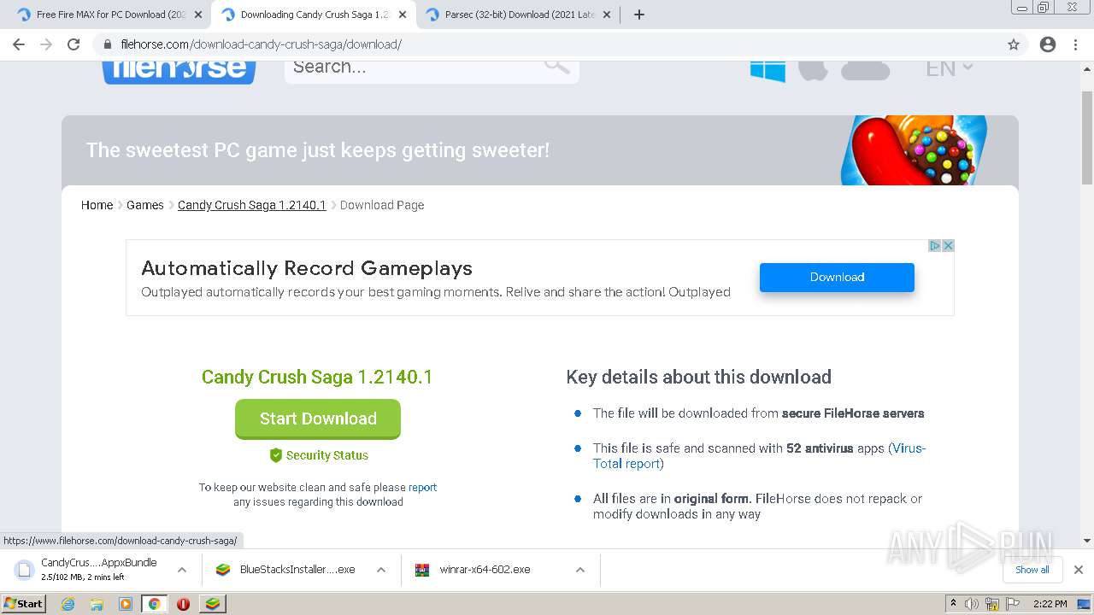Screen dimensions: 1094x615
Task: Go back with the browser back arrow
Action: (19, 44)
